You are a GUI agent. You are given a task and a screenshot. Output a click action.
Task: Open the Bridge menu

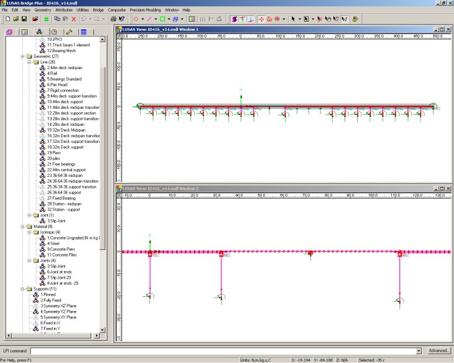pyautogui.click(x=98, y=10)
